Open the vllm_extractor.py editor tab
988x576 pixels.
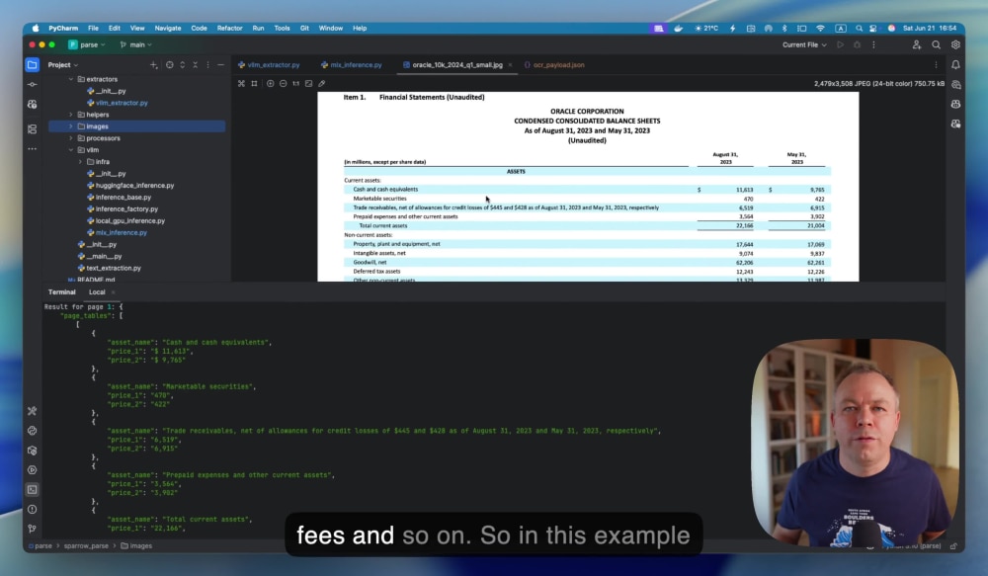269,65
